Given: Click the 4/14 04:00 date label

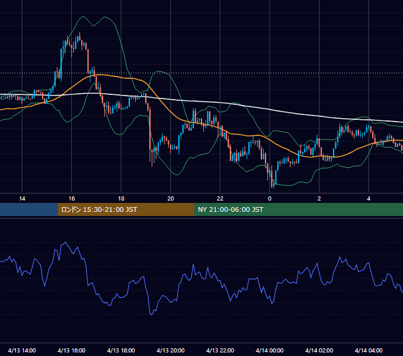Looking at the screenshot, I should (369, 350).
